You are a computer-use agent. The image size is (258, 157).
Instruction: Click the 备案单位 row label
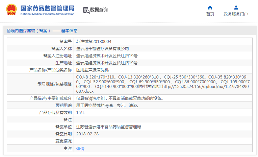(63, 127)
